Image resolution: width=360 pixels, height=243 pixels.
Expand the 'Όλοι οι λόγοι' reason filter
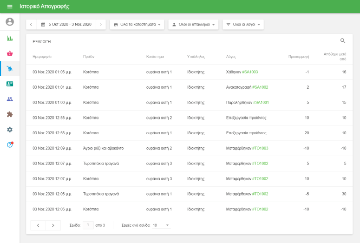pos(243,24)
